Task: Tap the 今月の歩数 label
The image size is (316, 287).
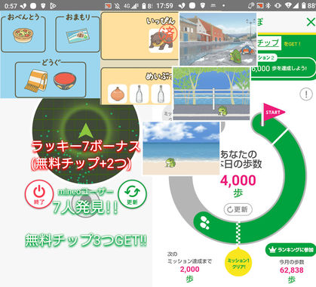Action: tap(292, 262)
